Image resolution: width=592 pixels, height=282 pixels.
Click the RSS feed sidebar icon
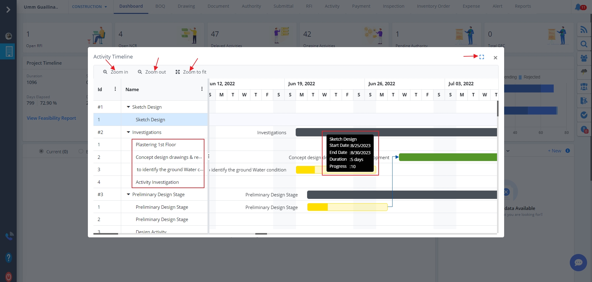pyautogui.click(x=584, y=30)
